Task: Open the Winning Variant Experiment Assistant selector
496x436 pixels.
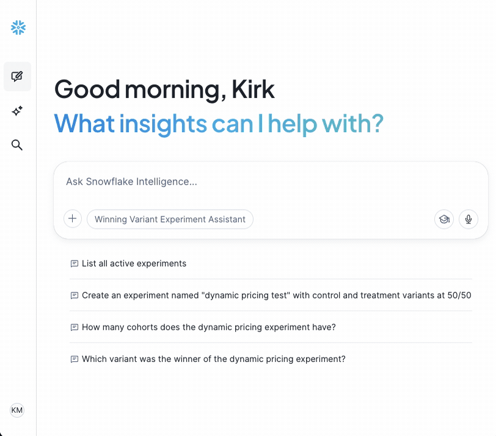Action: (x=170, y=219)
